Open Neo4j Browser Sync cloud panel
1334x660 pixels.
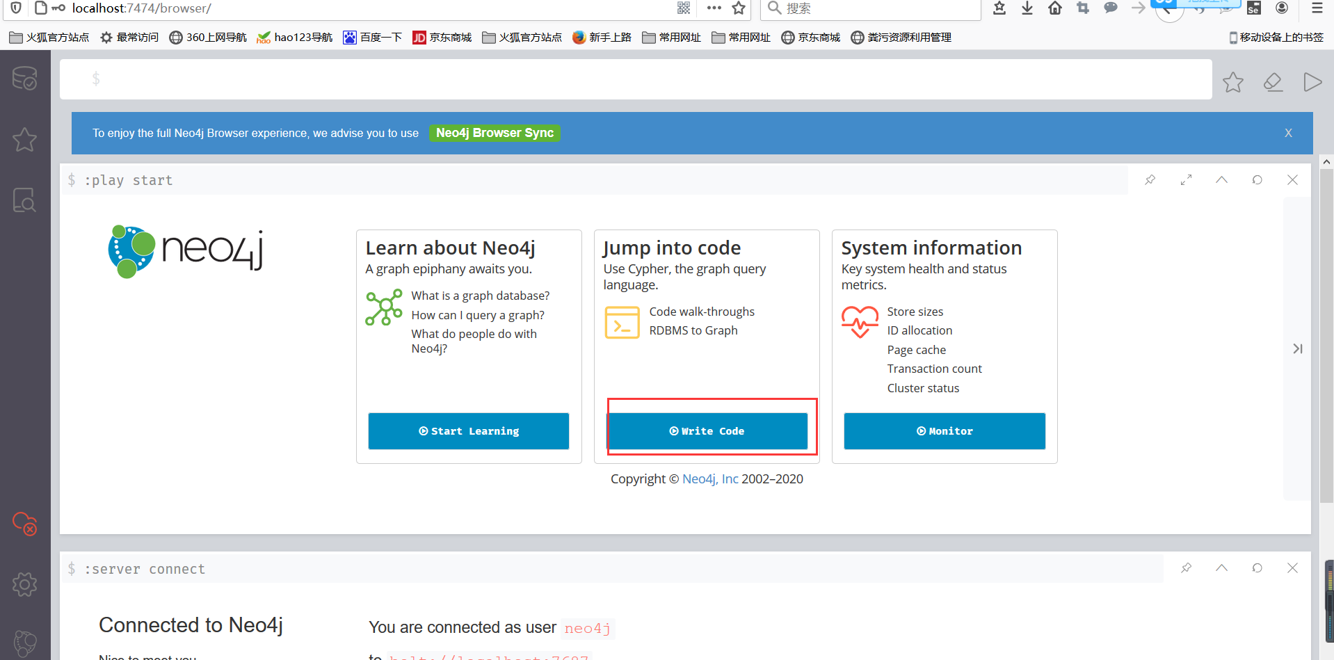click(x=24, y=524)
